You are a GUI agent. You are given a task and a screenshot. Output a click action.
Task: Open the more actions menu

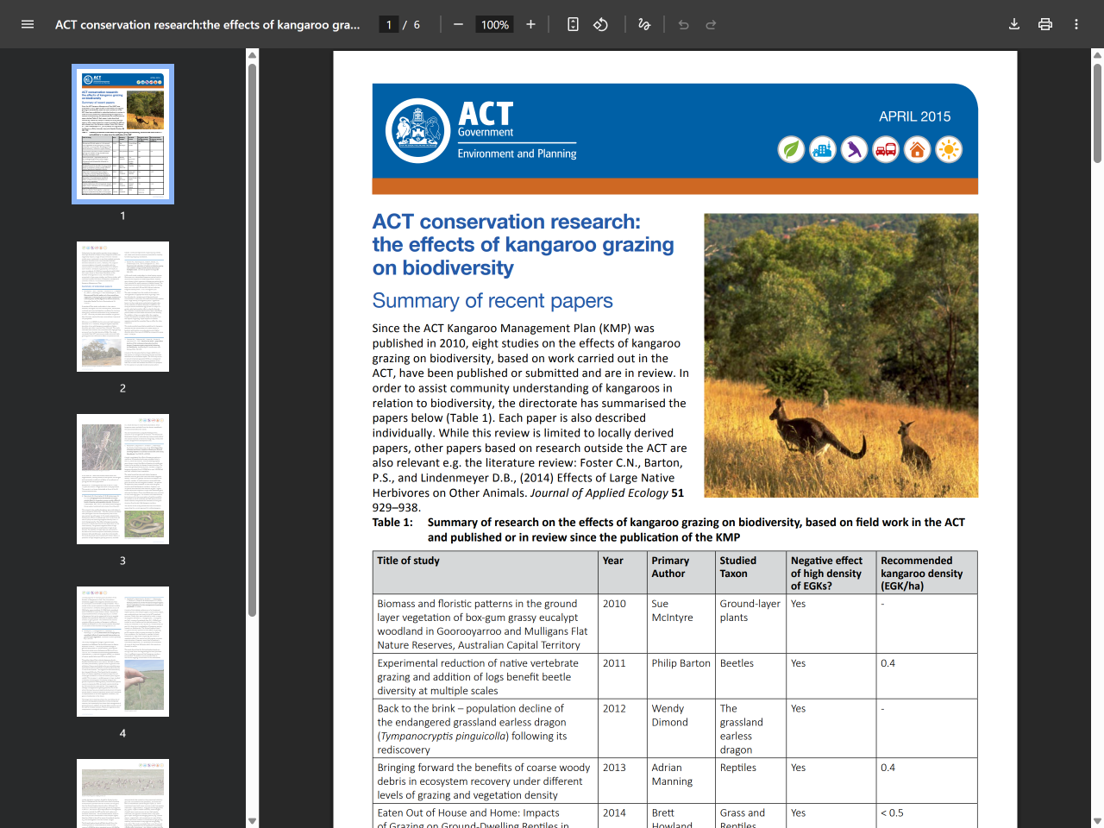pyautogui.click(x=1076, y=24)
